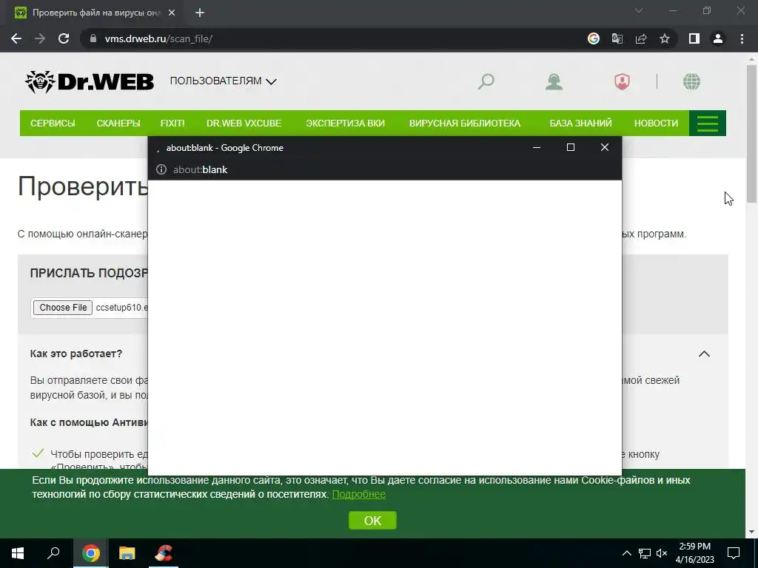Viewport: 758px width, 568px height.
Task: Click the network tray icon
Action: tap(645, 553)
